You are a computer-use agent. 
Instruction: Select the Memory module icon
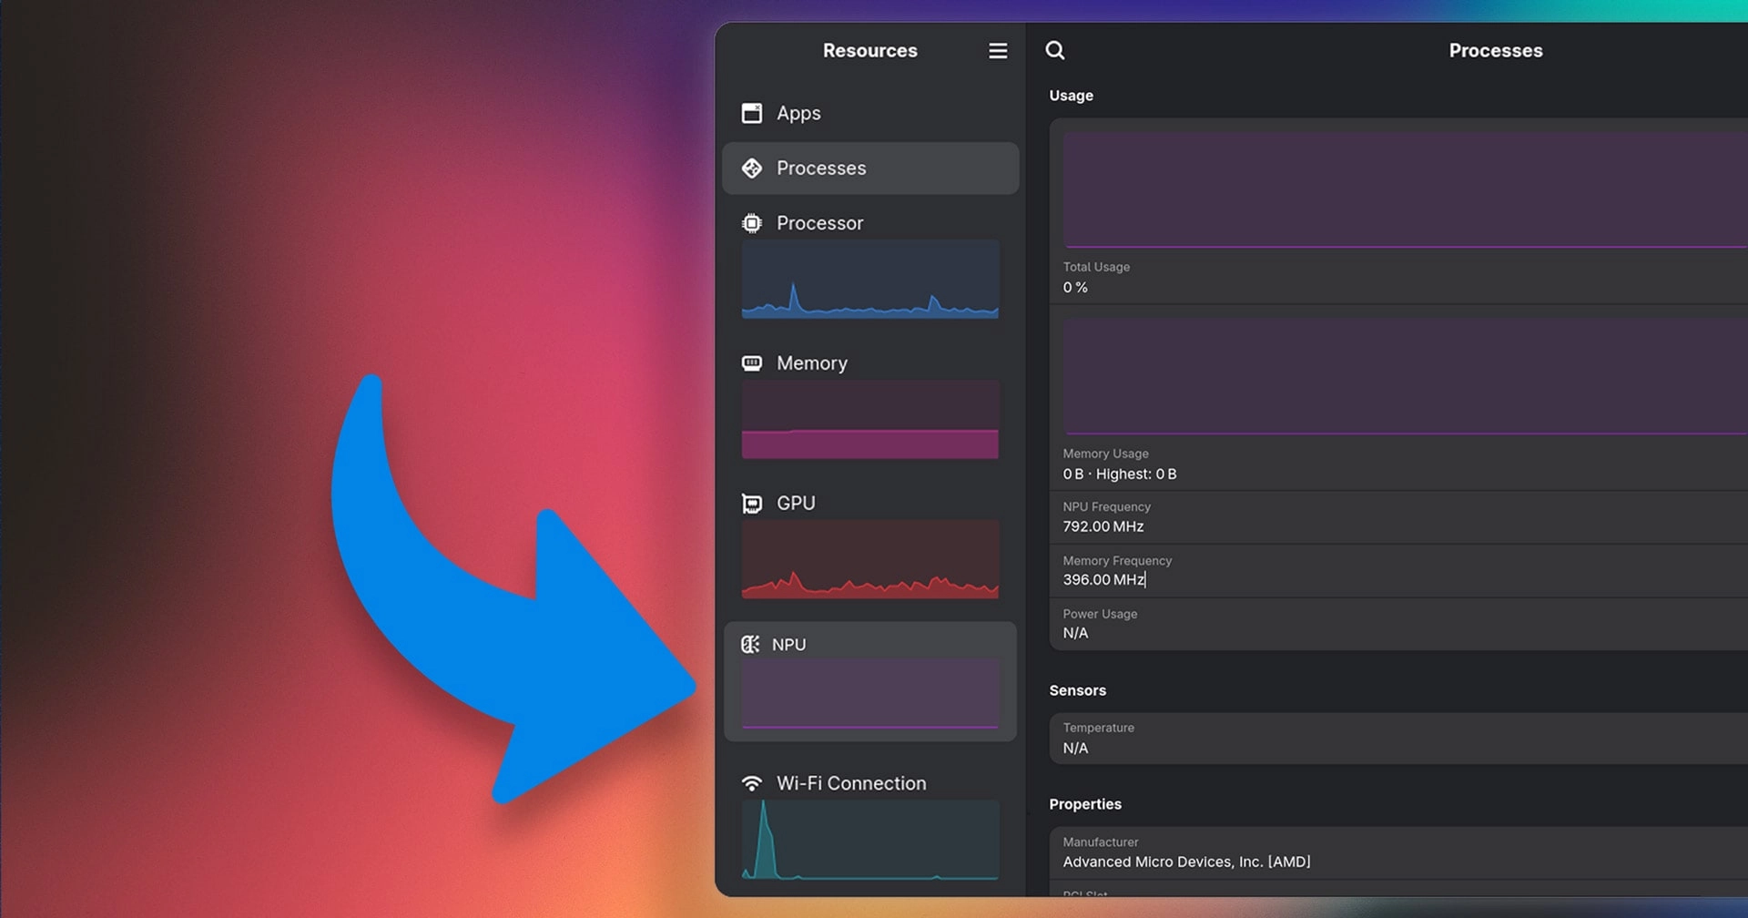(x=752, y=362)
